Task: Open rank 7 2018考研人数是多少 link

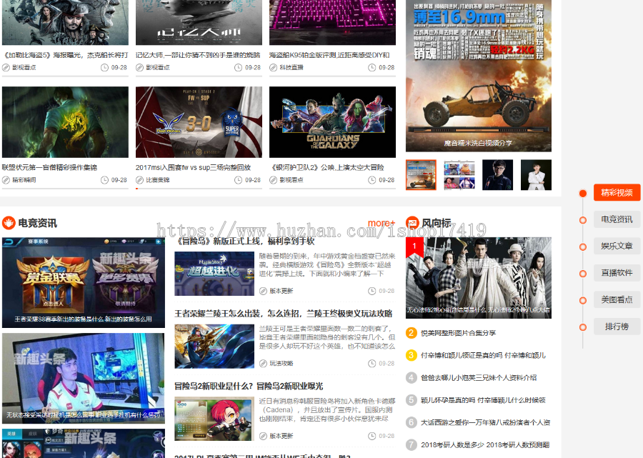Action: (485, 444)
